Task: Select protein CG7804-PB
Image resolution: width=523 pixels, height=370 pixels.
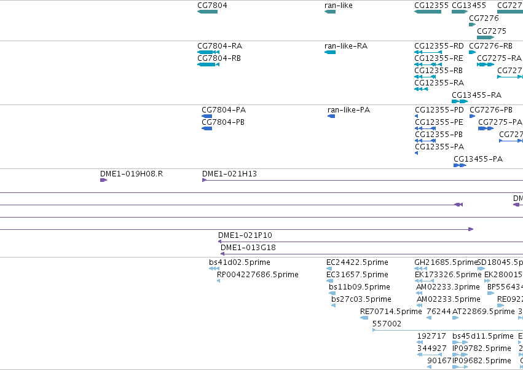Action: click(223, 122)
